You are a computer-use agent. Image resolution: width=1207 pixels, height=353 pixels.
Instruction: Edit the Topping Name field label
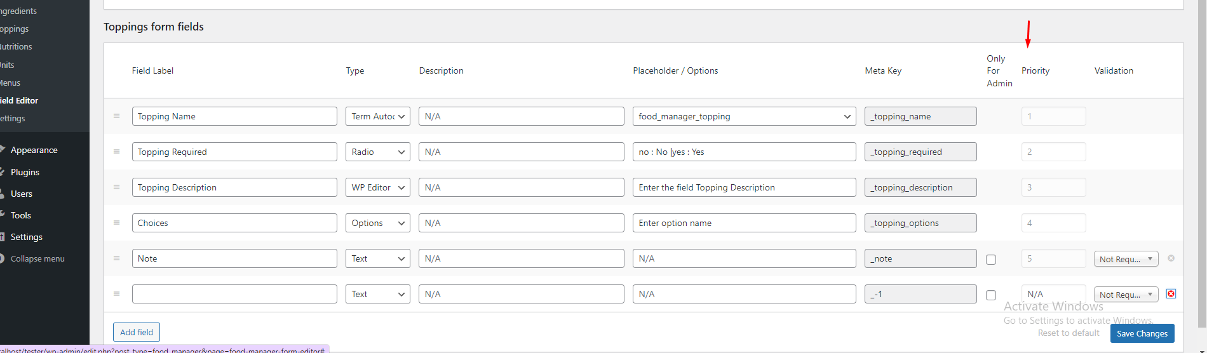234,116
